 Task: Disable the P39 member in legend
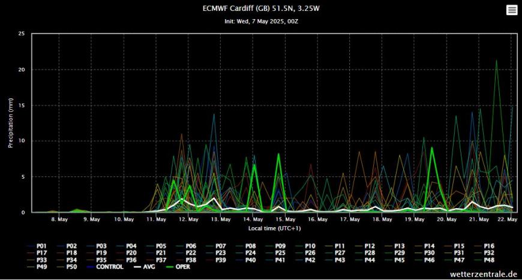pyautogui.click(x=217, y=260)
